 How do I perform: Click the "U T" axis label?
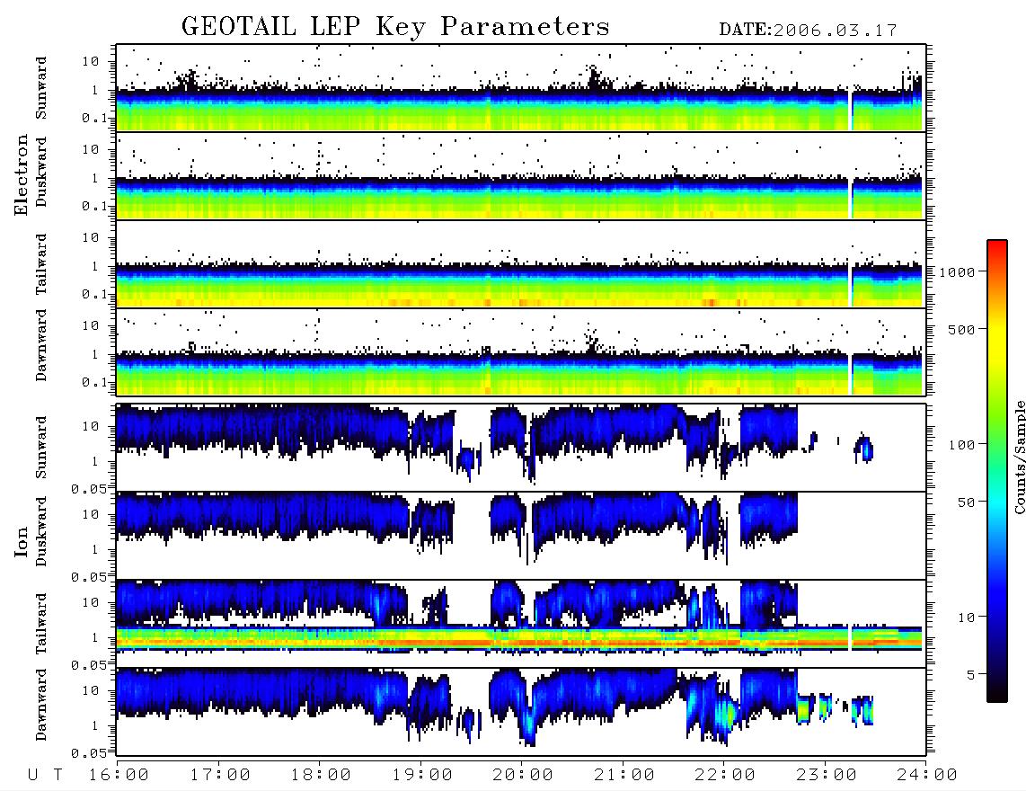46,775
